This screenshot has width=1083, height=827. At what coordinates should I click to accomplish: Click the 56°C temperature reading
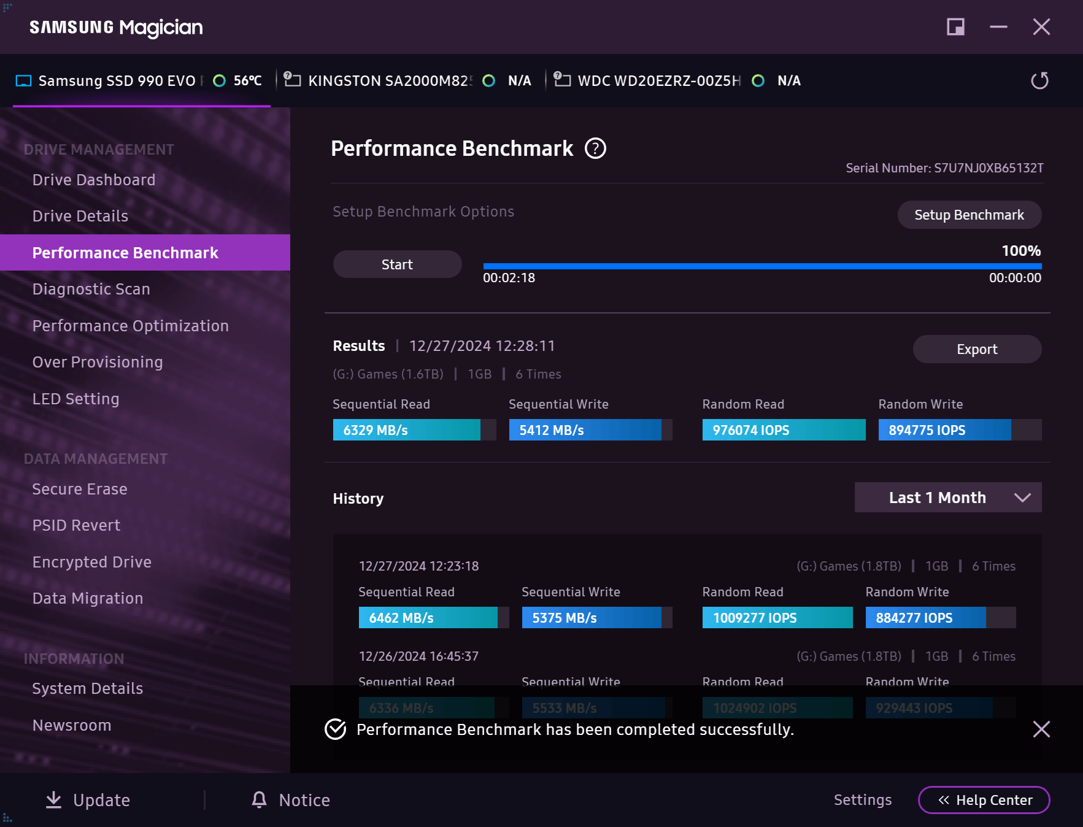(248, 80)
